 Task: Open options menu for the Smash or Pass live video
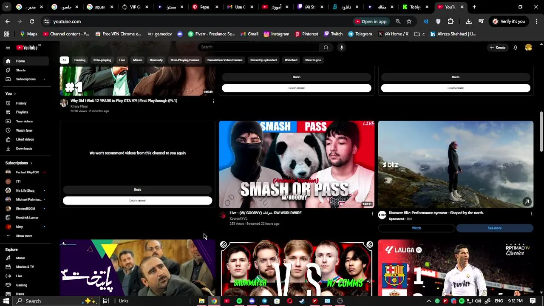point(372,213)
